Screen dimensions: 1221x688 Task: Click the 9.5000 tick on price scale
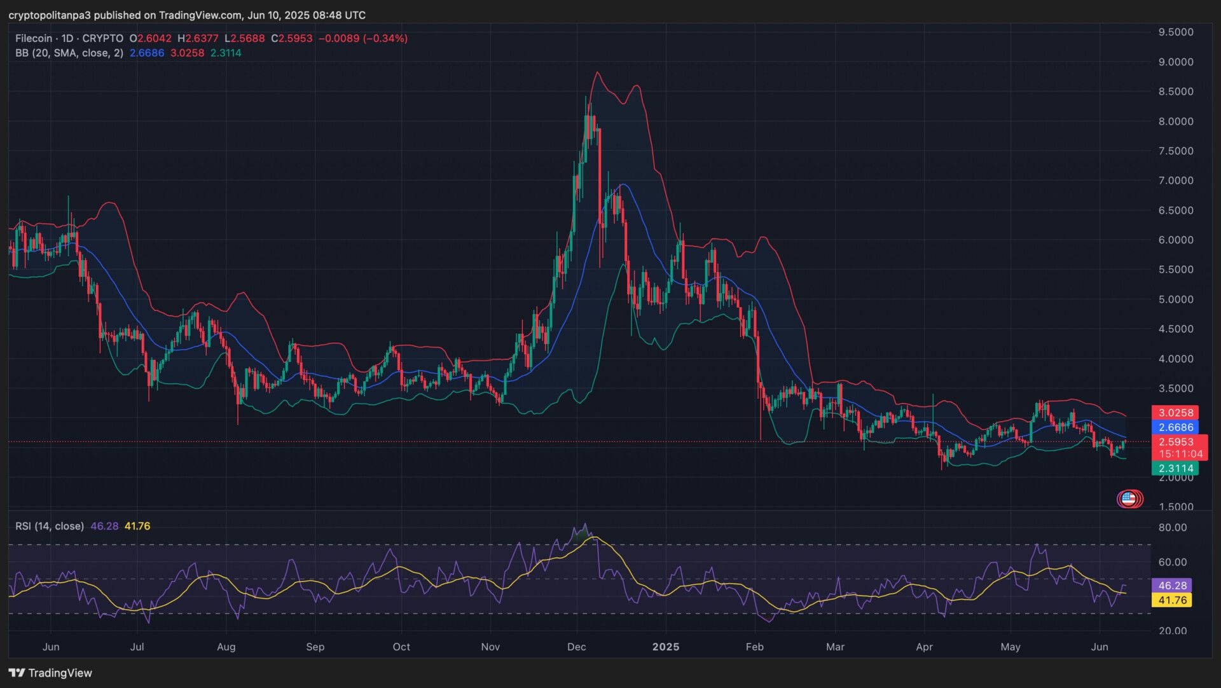point(1175,32)
